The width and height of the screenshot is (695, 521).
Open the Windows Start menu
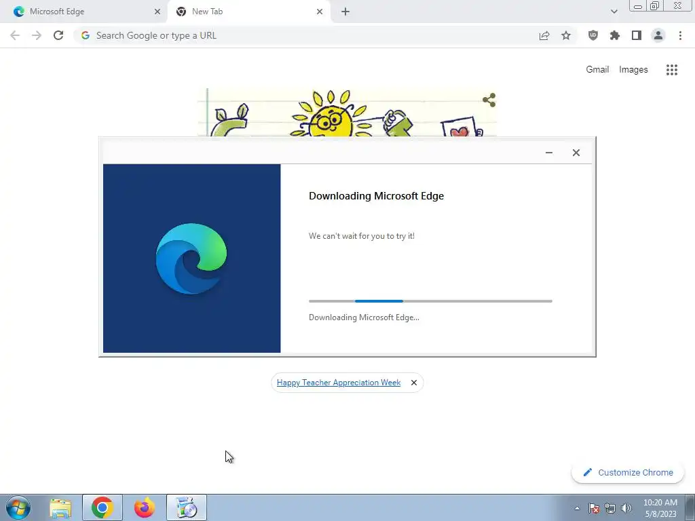pos(18,507)
